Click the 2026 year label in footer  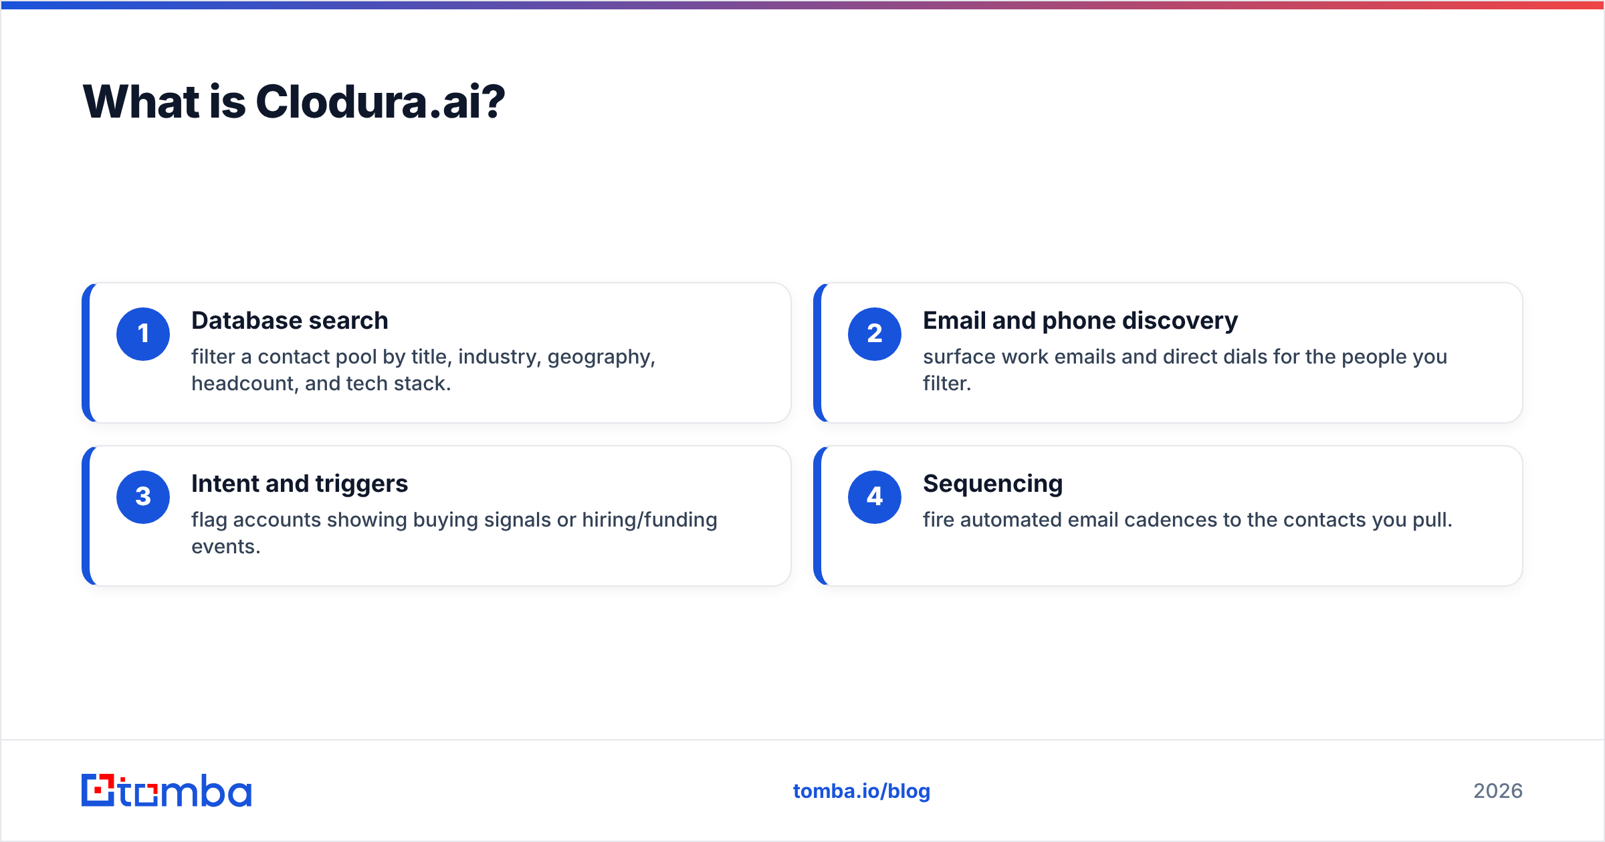pyautogui.click(x=1498, y=791)
